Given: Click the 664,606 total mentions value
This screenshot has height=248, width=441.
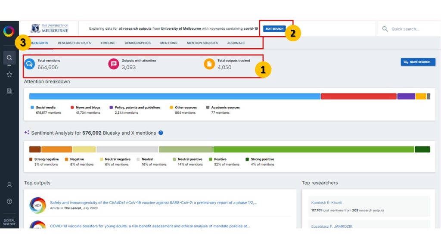Looking at the screenshot, I should [47, 68].
